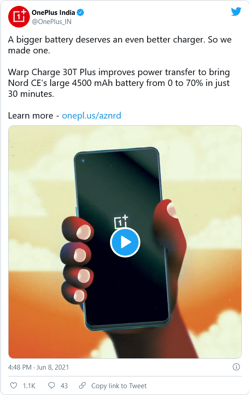Screen dimensions: 249x395
Task: Open the OnePlus India profile name
Action: tap(53, 13)
